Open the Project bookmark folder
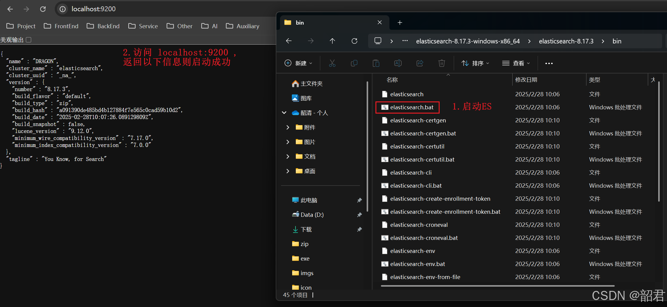 (x=21, y=26)
